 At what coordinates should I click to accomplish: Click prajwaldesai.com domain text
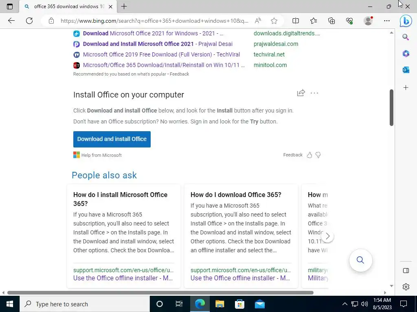pos(276,44)
